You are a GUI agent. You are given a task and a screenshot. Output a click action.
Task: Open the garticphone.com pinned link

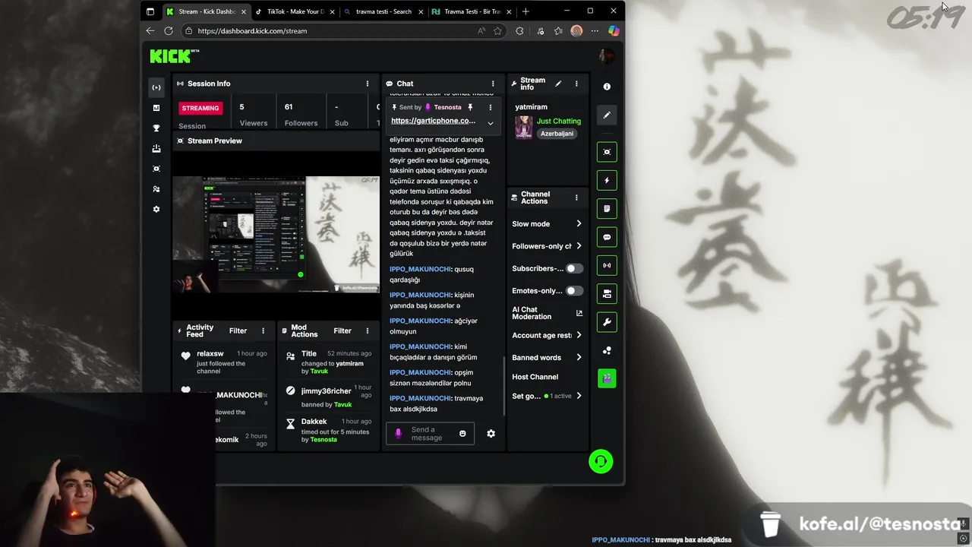pyautogui.click(x=434, y=121)
